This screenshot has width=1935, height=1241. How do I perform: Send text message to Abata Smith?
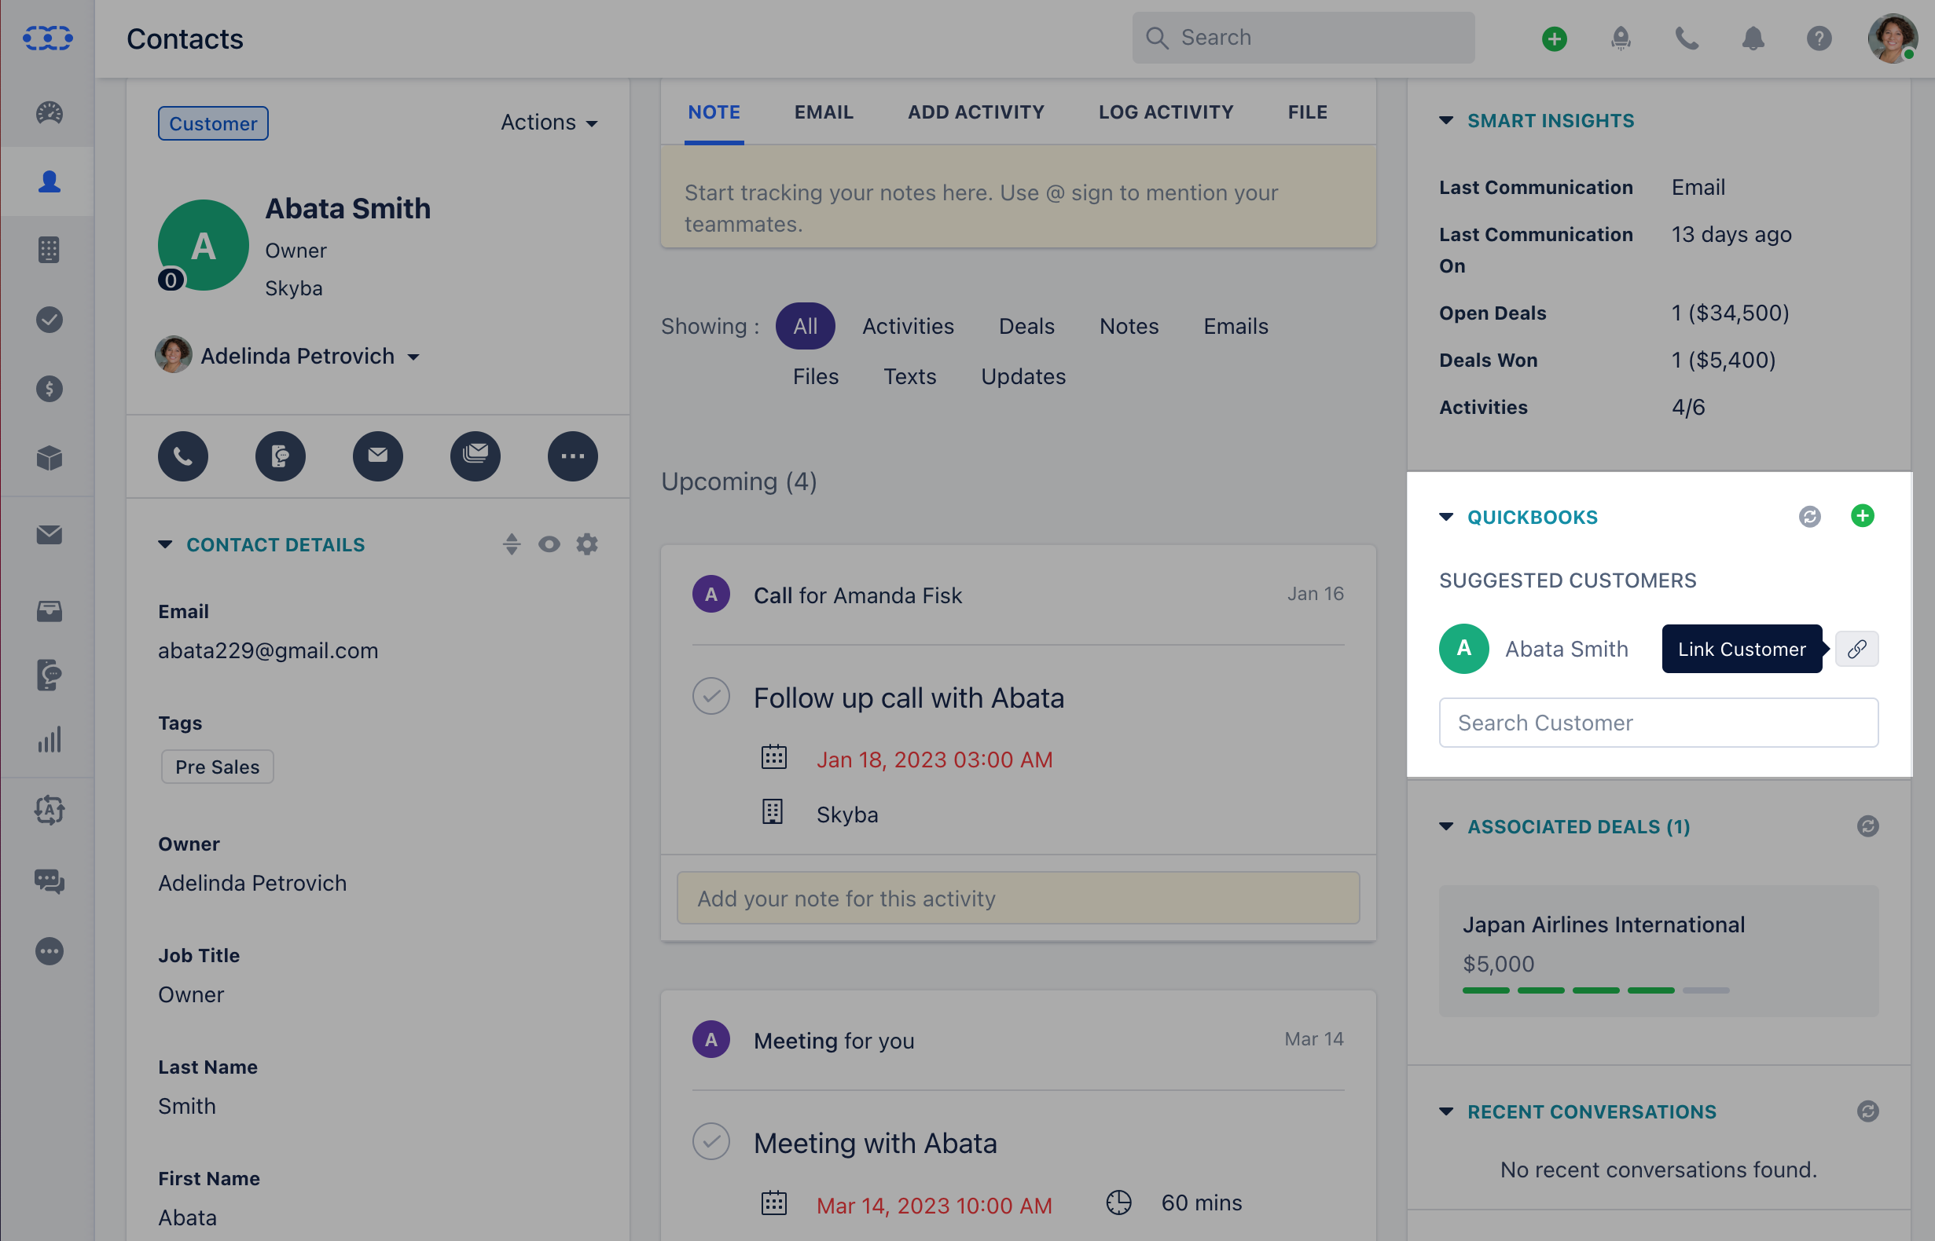pyautogui.click(x=281, y=456)
